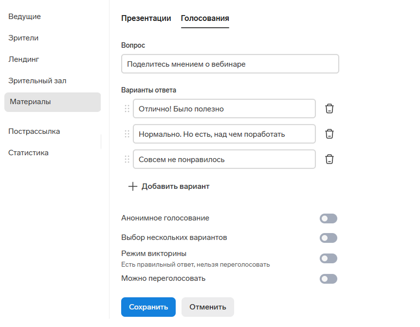Click the "Вопрос" question input field

(230, 64)
